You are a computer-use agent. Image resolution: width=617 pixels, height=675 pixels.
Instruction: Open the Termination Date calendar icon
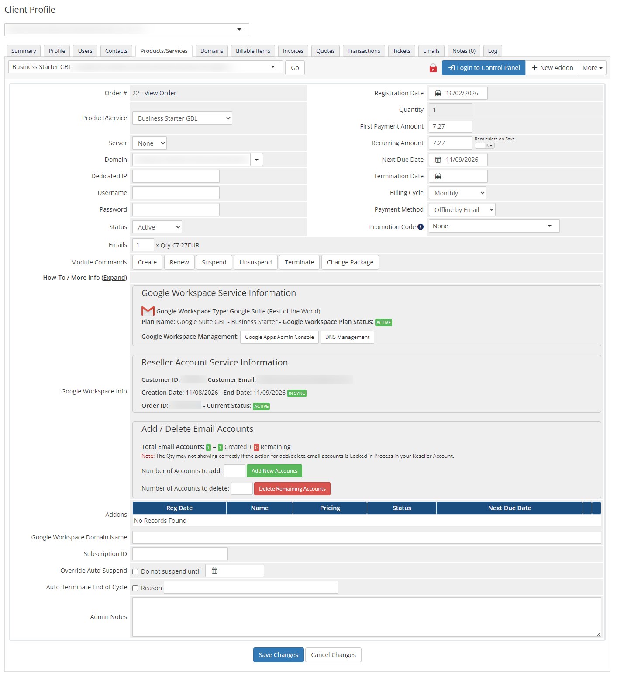coord(438,176)
